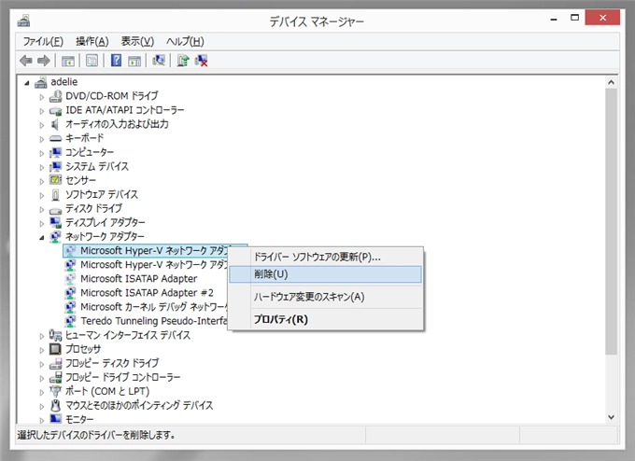This screenshot has width=635, height=461.
Task: Click the IDE ATA/ATAPI コントローラー icon
Action: click(x=55, y=110)
